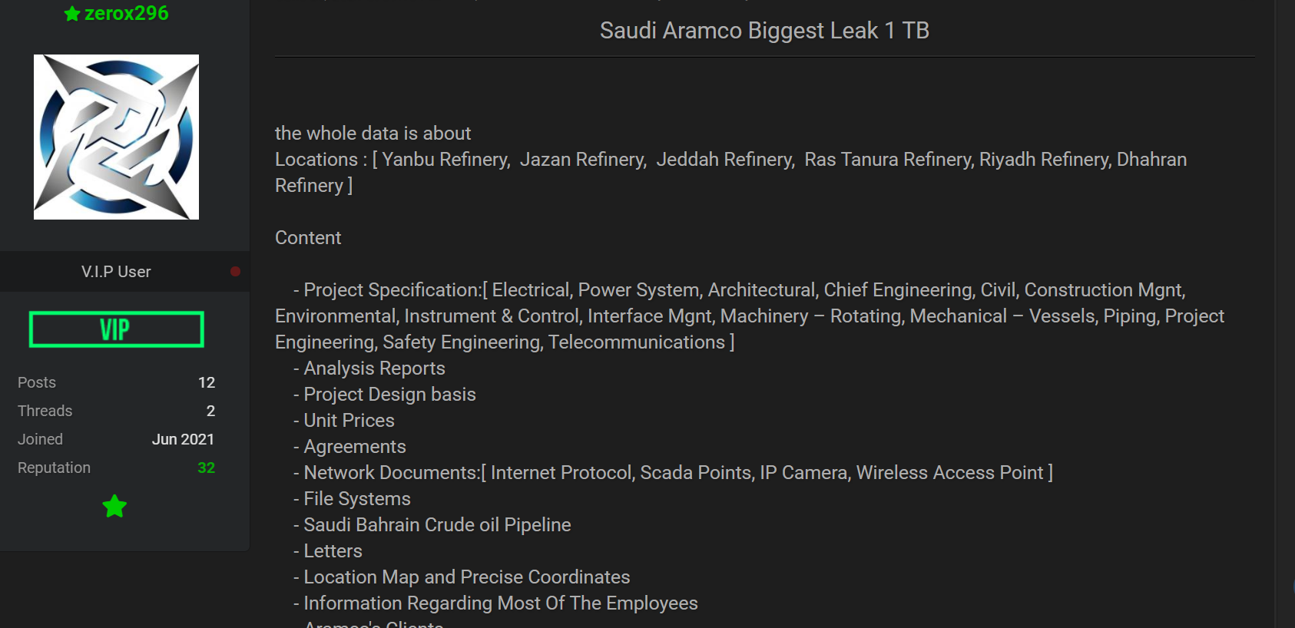Click the green award star under Reputation
This screenshot has width=1295, height=628.
coord(114,506)
